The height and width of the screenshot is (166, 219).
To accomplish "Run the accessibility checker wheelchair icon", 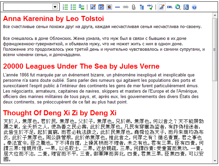I will (x=186, y=7).
